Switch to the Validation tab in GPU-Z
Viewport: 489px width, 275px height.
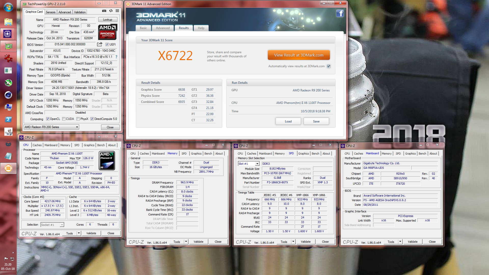(80, 12)
